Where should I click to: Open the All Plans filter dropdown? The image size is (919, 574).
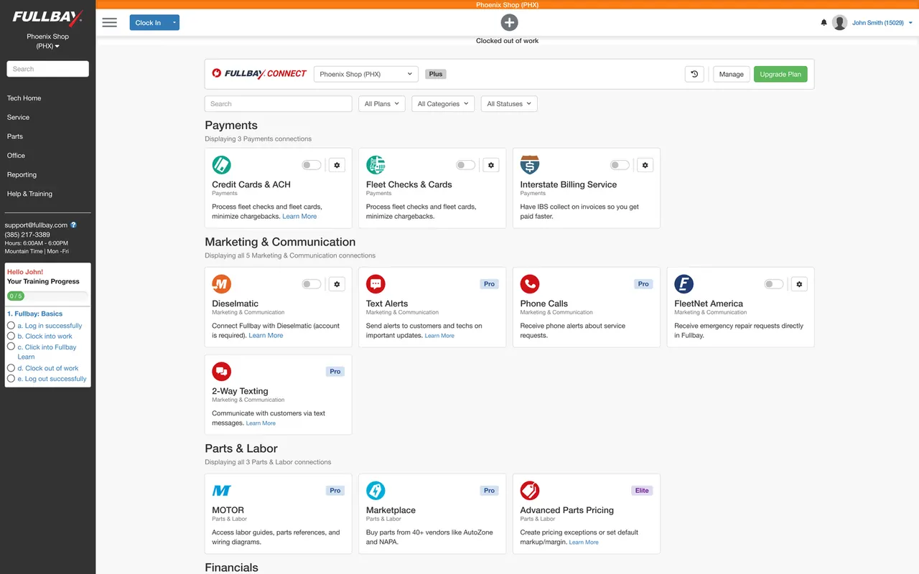click(x=382, y=104)
